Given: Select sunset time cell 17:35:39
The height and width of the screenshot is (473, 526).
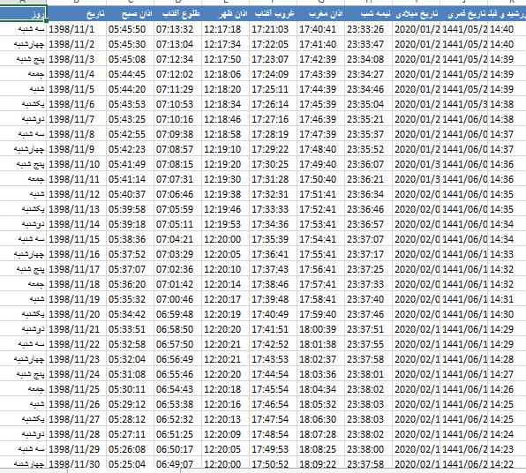Looking at the screenshot, I should click(x=273, y=239).
